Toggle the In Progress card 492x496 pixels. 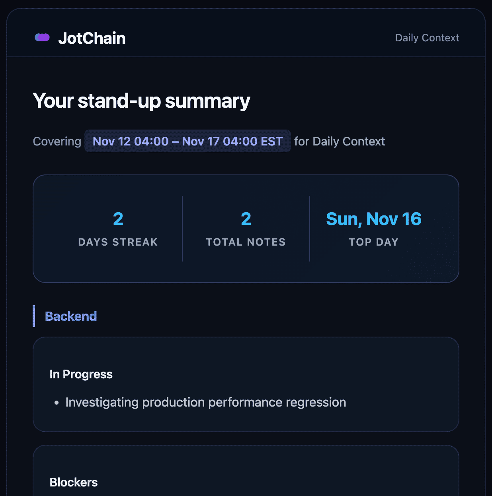point(246,384)
